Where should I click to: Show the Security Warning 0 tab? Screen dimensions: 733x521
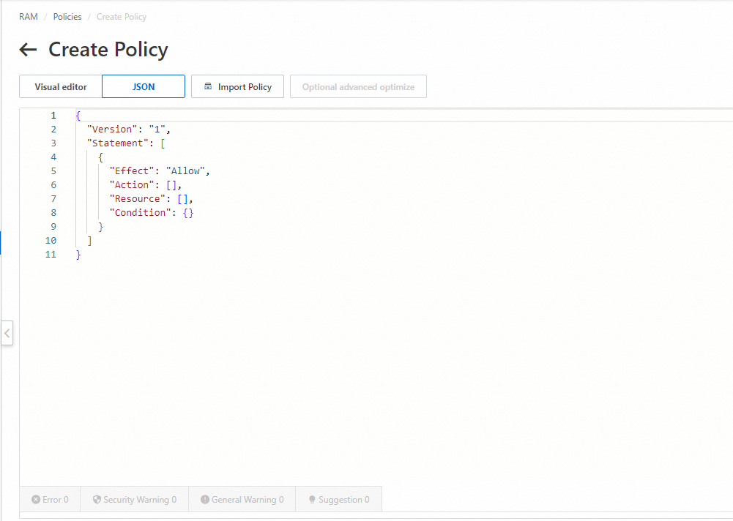point(135,500)
